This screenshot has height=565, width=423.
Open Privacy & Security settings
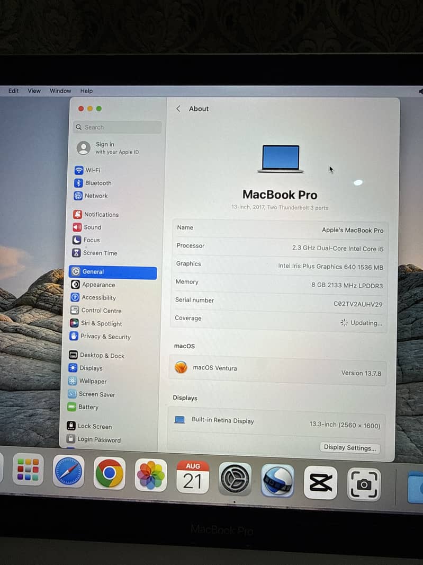[x=100, y=336]
